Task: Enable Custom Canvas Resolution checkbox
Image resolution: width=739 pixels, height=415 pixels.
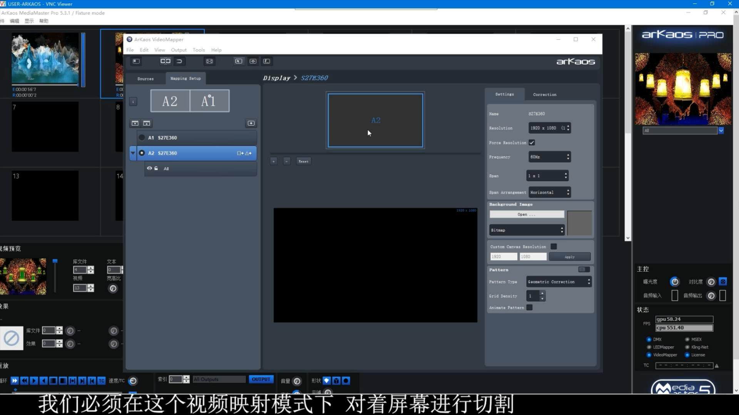Action: tap(553, 247)
